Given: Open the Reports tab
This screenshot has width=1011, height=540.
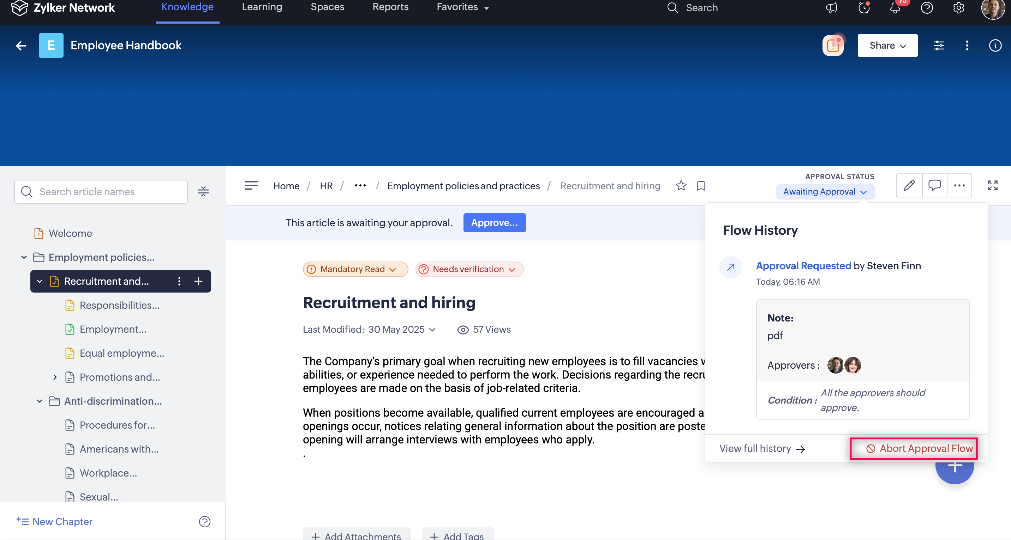Looking at the screenshot, I should point(390,7).
